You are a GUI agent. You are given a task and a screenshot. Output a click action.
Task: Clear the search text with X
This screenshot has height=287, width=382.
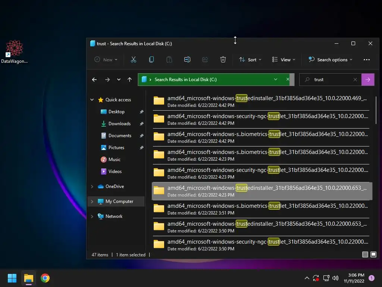click(x=355, y=80)
